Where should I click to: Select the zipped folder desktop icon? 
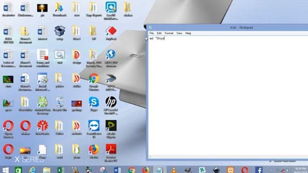pos(25,31)
